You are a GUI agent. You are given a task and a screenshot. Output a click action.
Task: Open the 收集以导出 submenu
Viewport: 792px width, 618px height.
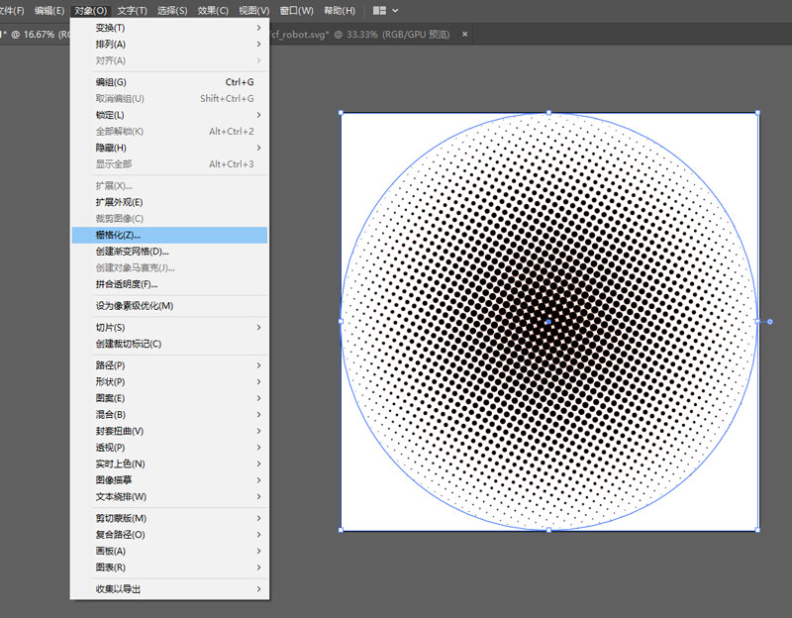tap(169, 589)
